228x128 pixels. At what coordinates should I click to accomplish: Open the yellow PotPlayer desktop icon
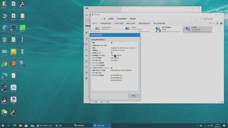14,53
